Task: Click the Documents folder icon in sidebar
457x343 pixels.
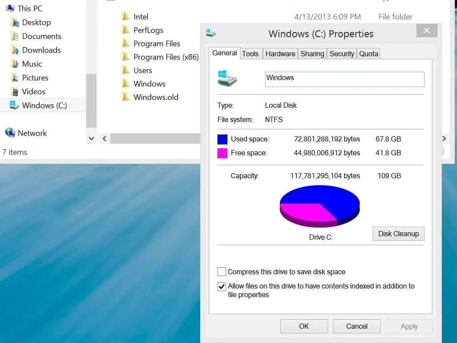Action: tap(15, 36)
